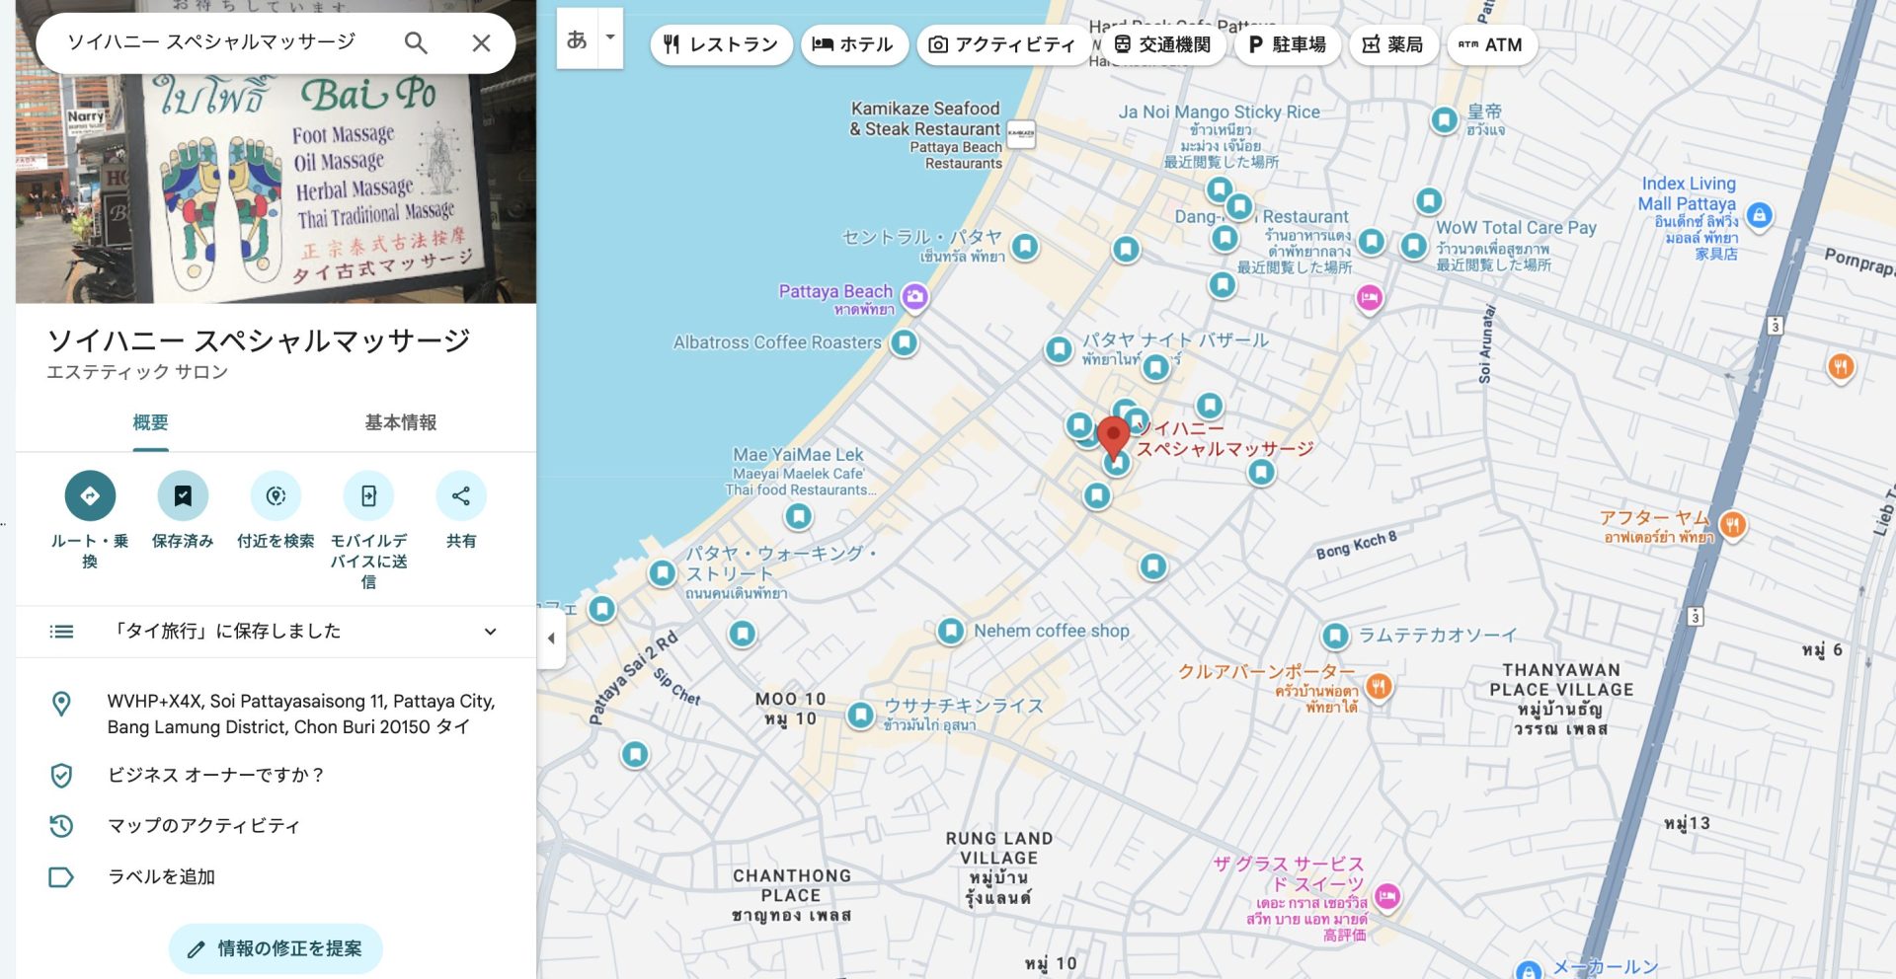This screenshot has width=1896, height=979.
Task: Open the input method dropdown arrow
Action: point(610,38)
